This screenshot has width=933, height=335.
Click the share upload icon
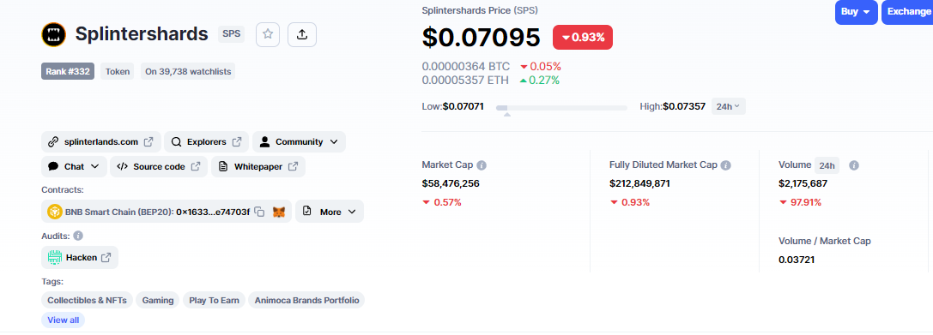click(301, 34)
